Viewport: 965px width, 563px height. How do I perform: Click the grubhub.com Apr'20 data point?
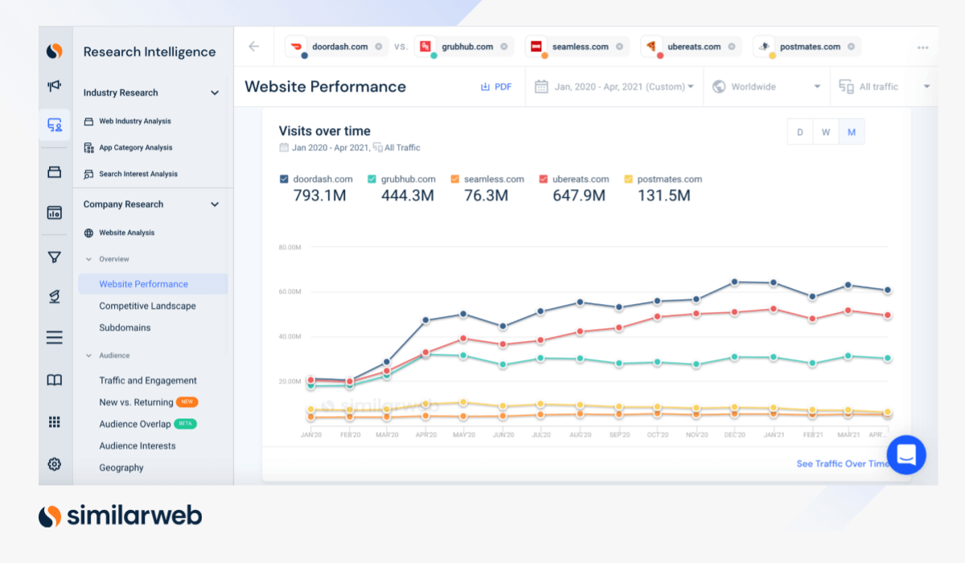point(425,354)
